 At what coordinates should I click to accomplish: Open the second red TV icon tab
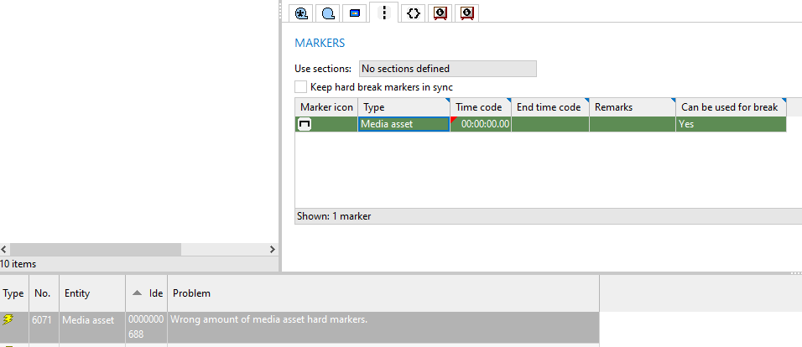467,13
